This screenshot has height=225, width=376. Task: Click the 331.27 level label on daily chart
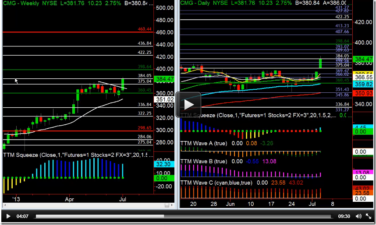[x=342, y=110]
